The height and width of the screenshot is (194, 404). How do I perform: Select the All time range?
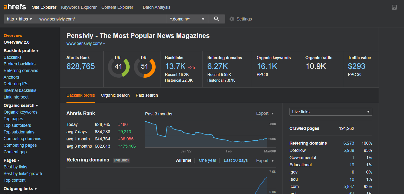[183, 160]
